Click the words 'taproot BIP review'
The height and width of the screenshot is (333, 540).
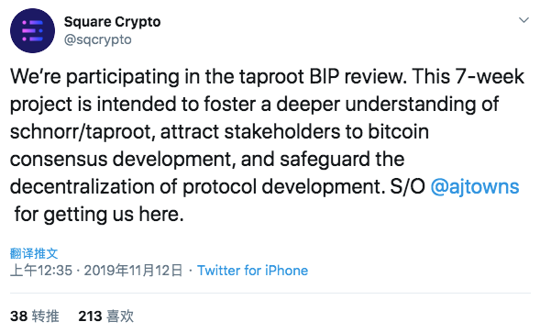click(323, 76)
